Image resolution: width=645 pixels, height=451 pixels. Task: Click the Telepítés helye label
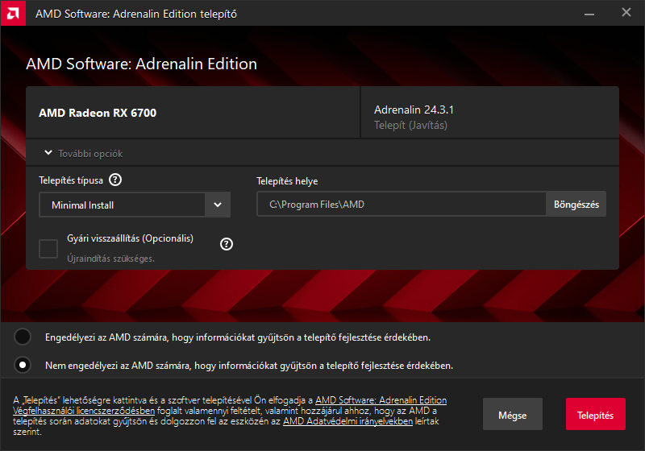click(x=287, y=181)
